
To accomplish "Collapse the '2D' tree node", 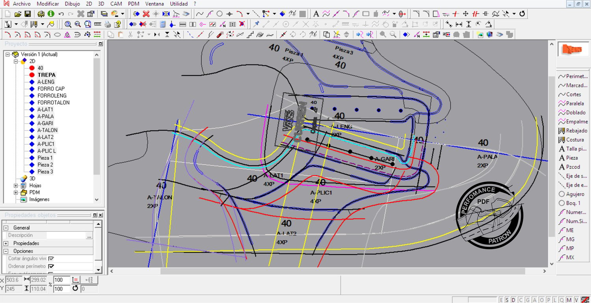I will coord(16,61).
